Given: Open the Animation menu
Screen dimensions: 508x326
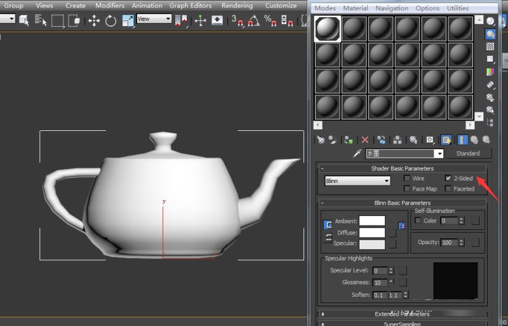Looking at the screenshot, I should point(147,6).
